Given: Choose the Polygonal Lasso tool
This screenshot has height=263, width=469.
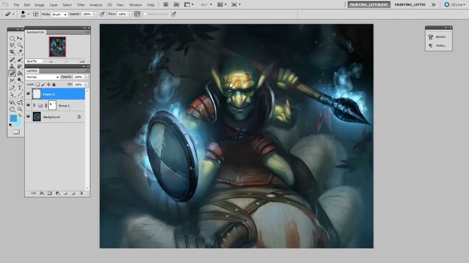Looking at the screenshot, I should (12, 45).
